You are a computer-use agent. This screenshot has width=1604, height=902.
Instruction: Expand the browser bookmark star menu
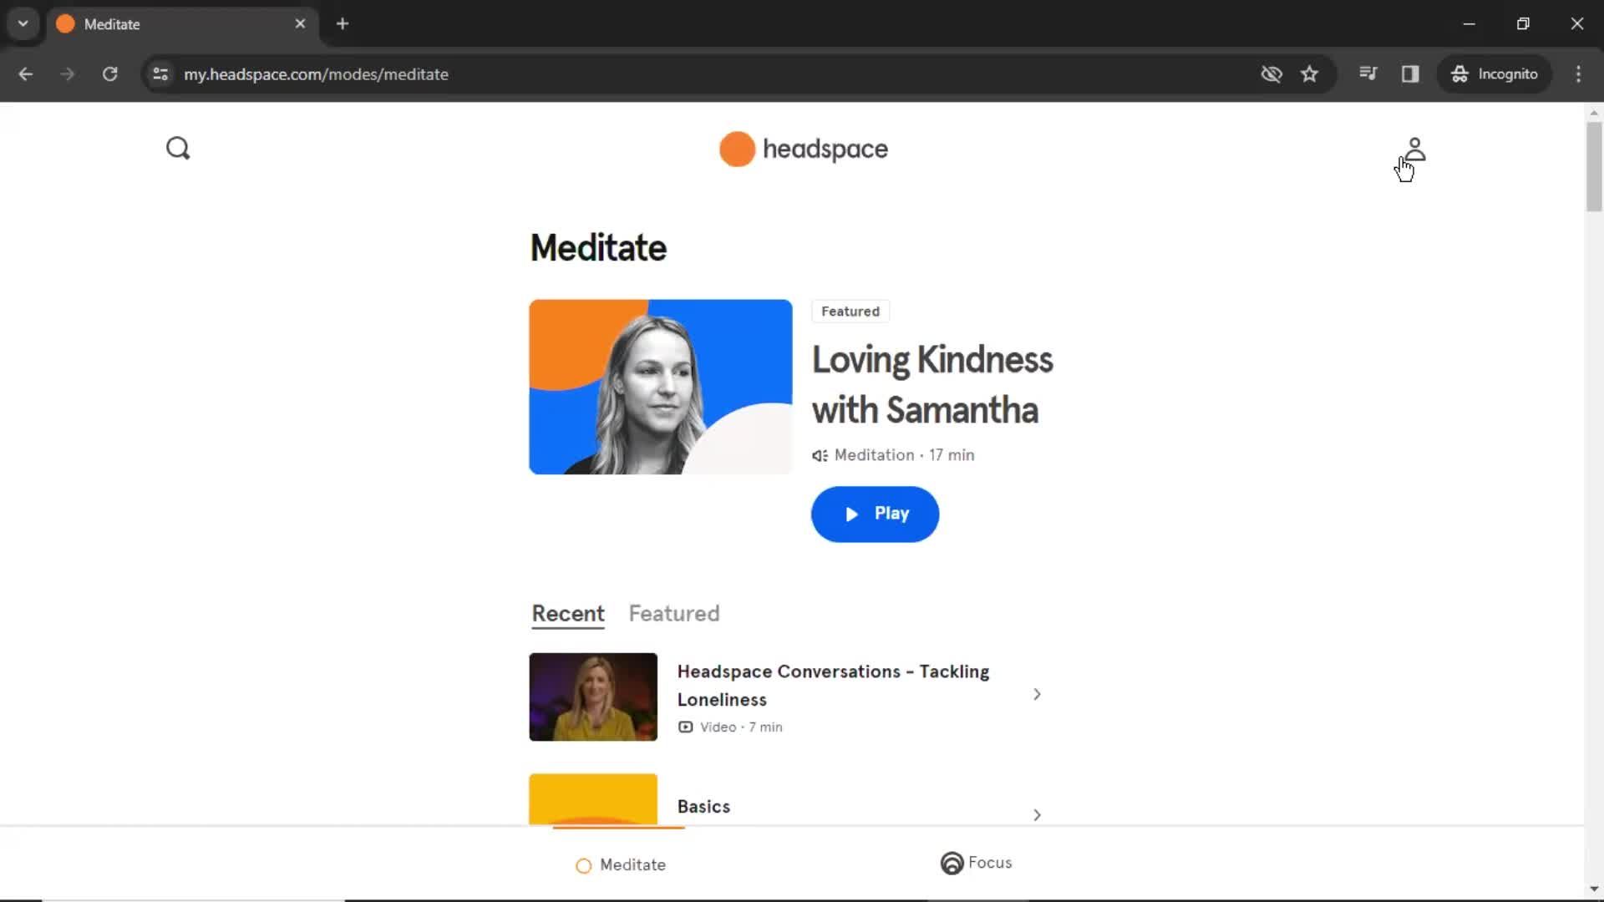pyautogui.click(x=1310, y=73)
